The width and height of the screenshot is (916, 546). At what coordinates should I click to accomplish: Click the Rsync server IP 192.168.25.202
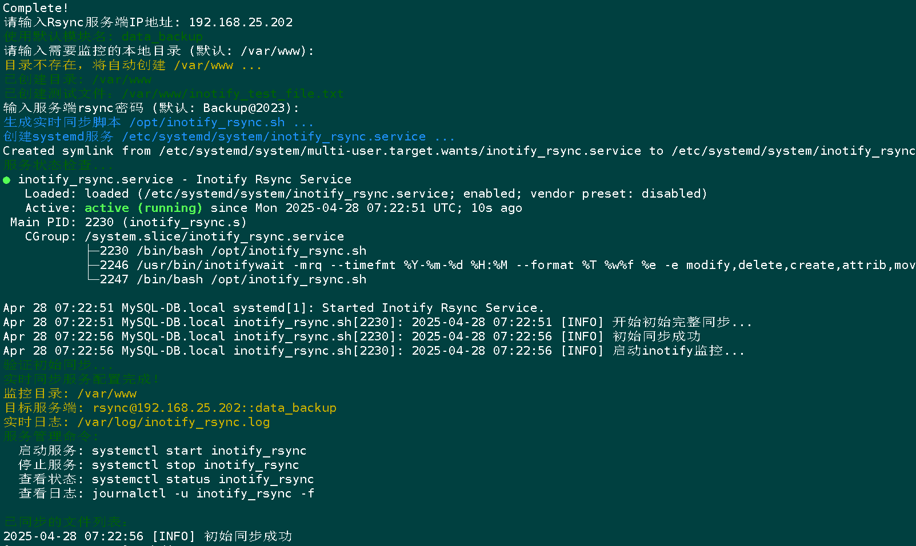point(241,22)
